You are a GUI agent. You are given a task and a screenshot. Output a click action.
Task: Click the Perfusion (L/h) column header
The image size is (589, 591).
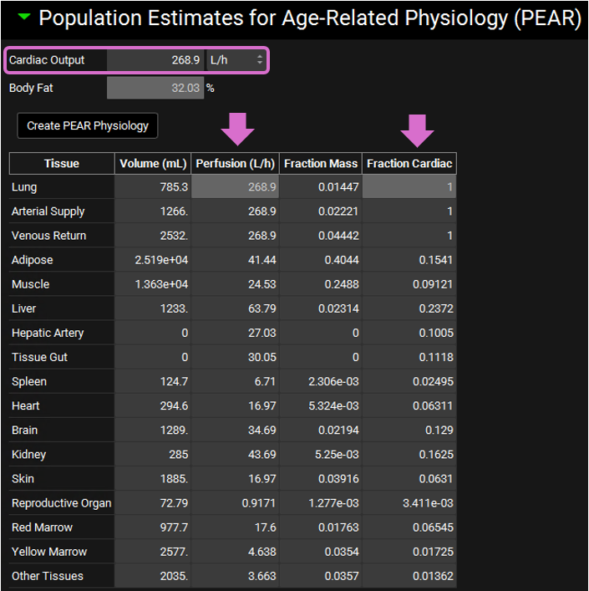pos(235,164)
